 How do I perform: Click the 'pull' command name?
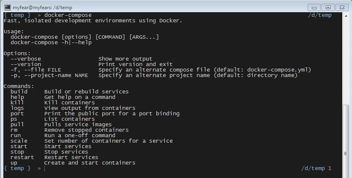click(17, 125)
